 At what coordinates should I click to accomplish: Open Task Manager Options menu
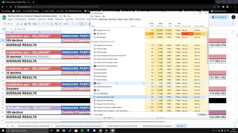pos(97,16)
